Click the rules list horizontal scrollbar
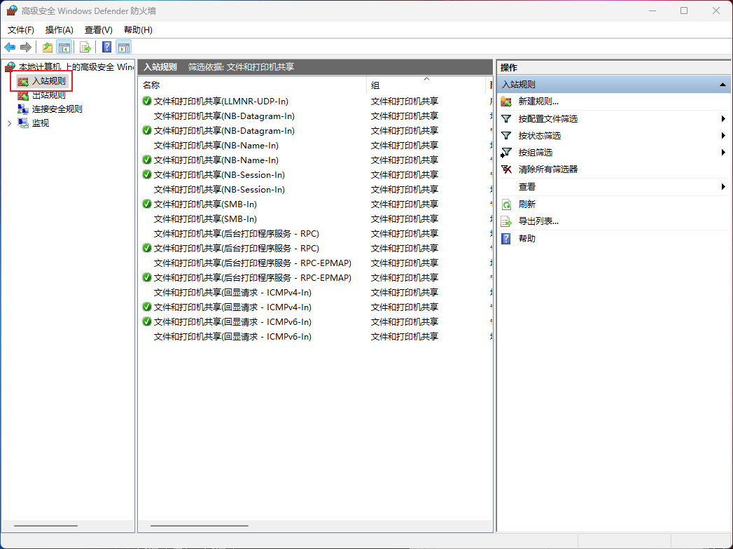 pyautogui.click(x=200, y=526)
